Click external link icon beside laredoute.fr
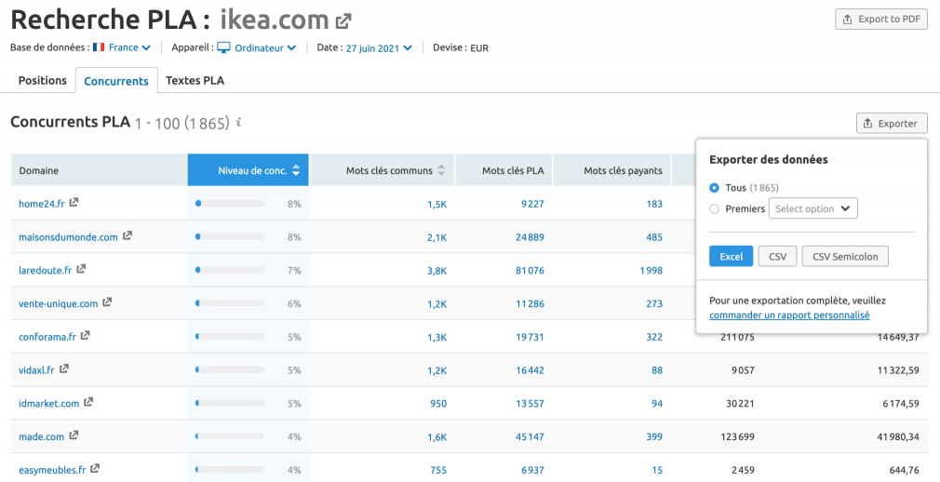 [x=81, y=269]
